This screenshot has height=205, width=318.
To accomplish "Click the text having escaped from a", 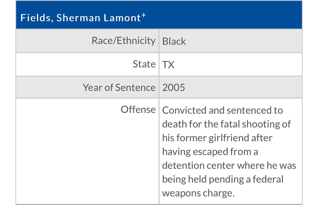I will pyautogui.click(x=210, y=152).
